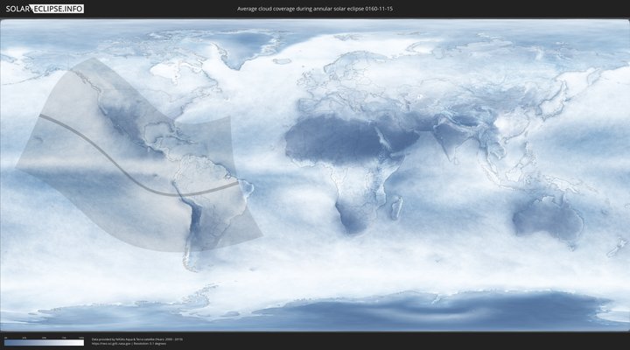The image size is (630, 350).
Task: Click the cloud coverage color gradient legend
Action: [44, 342]
